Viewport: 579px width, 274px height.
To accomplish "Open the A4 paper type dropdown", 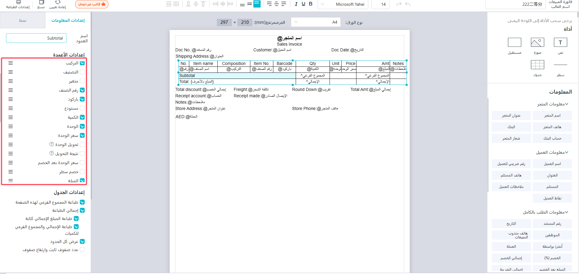I will coord(316,22).
